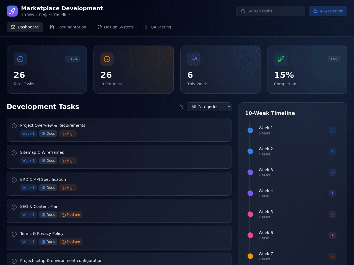The width and height of the screenshot is (354, 265).
Task: Click the QA Testing test-tube icon
Action: click(146, 27)
